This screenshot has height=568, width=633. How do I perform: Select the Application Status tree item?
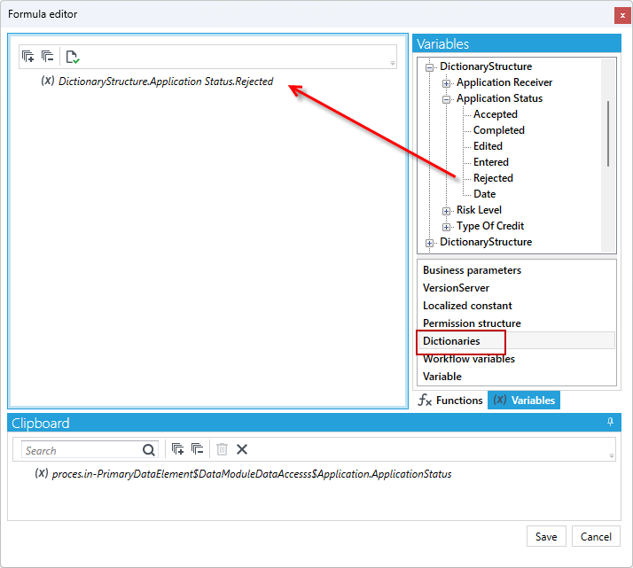499,98
